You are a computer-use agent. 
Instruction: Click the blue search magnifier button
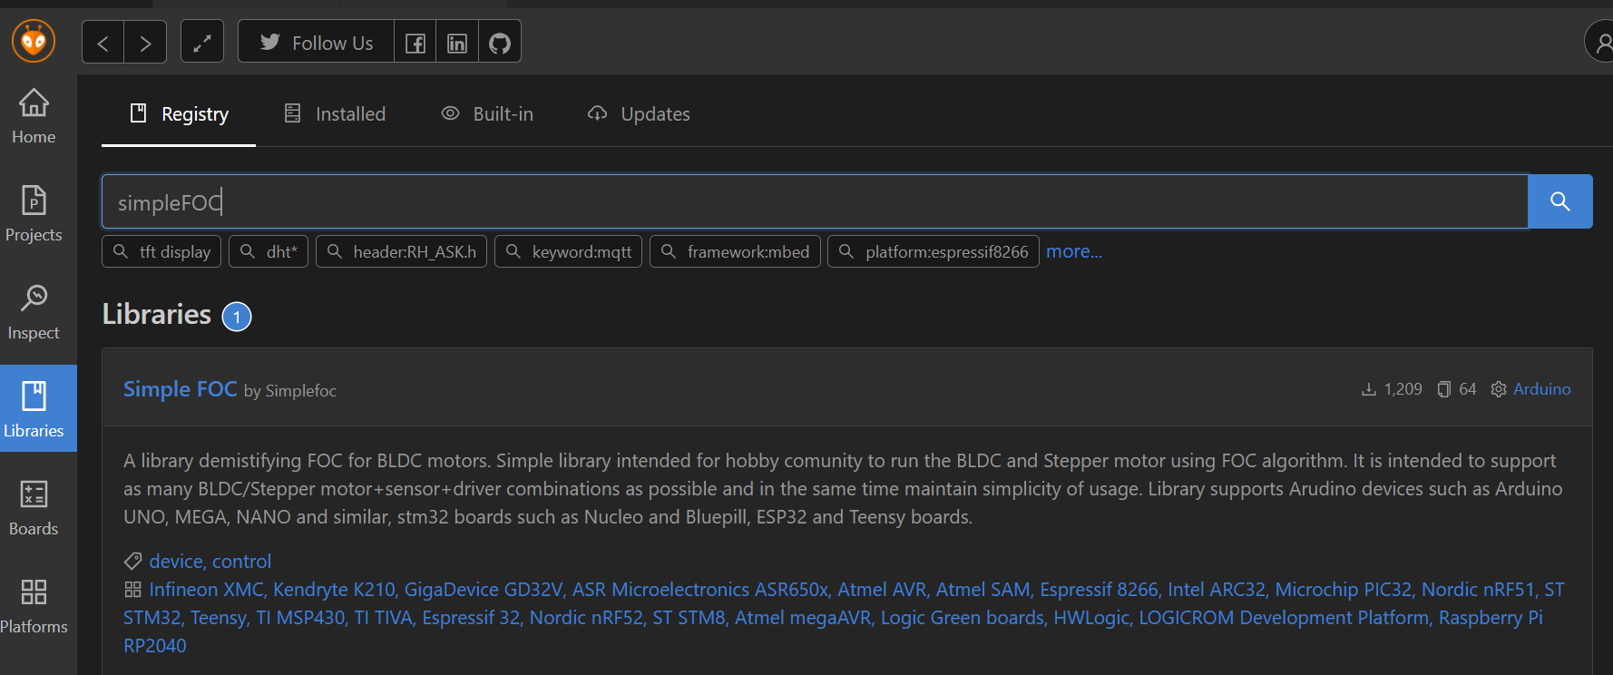pos(1559,201)
